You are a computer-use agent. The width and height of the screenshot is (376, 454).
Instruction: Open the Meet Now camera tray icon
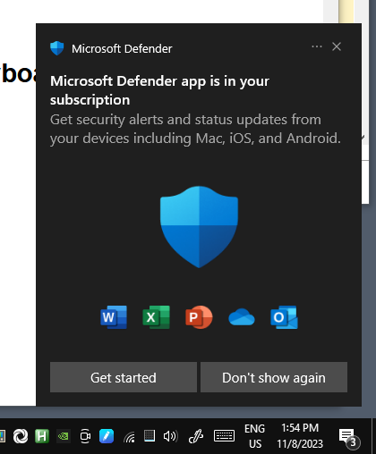click(x=85, y=436)
